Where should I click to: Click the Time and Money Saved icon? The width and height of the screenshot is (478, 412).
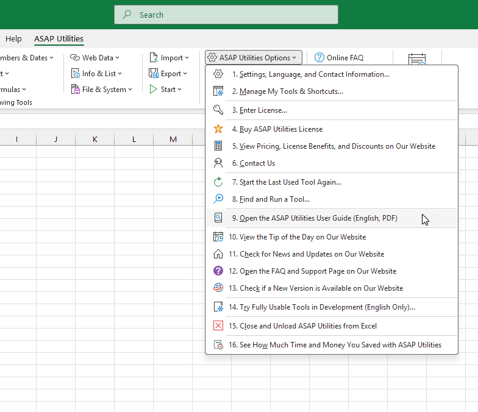coord(218,345)
